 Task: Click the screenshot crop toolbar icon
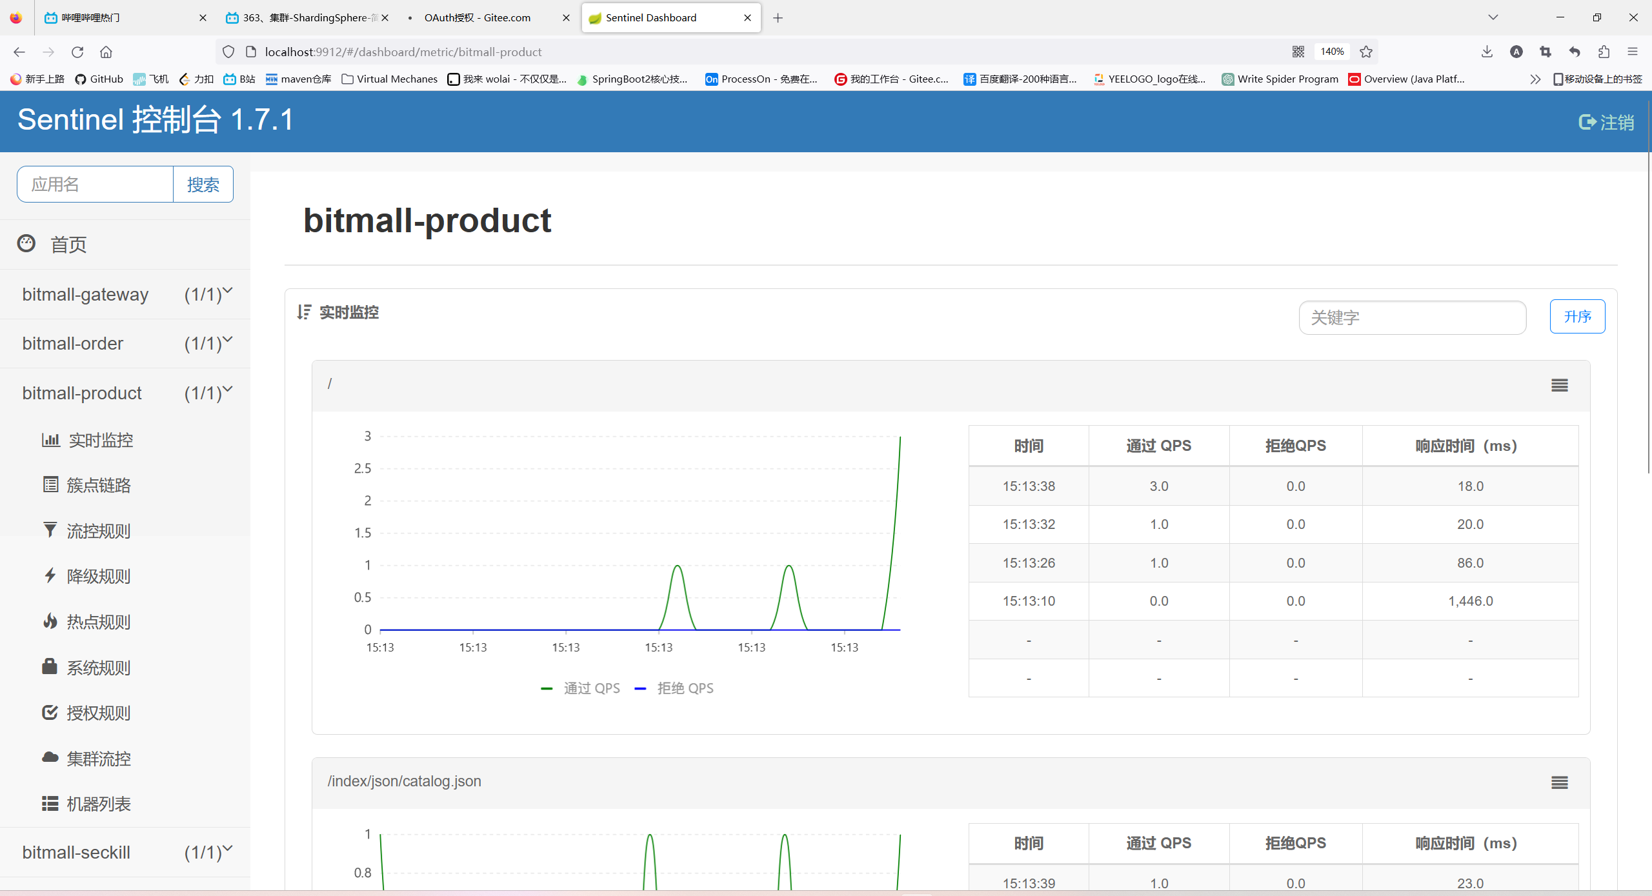1545,52
